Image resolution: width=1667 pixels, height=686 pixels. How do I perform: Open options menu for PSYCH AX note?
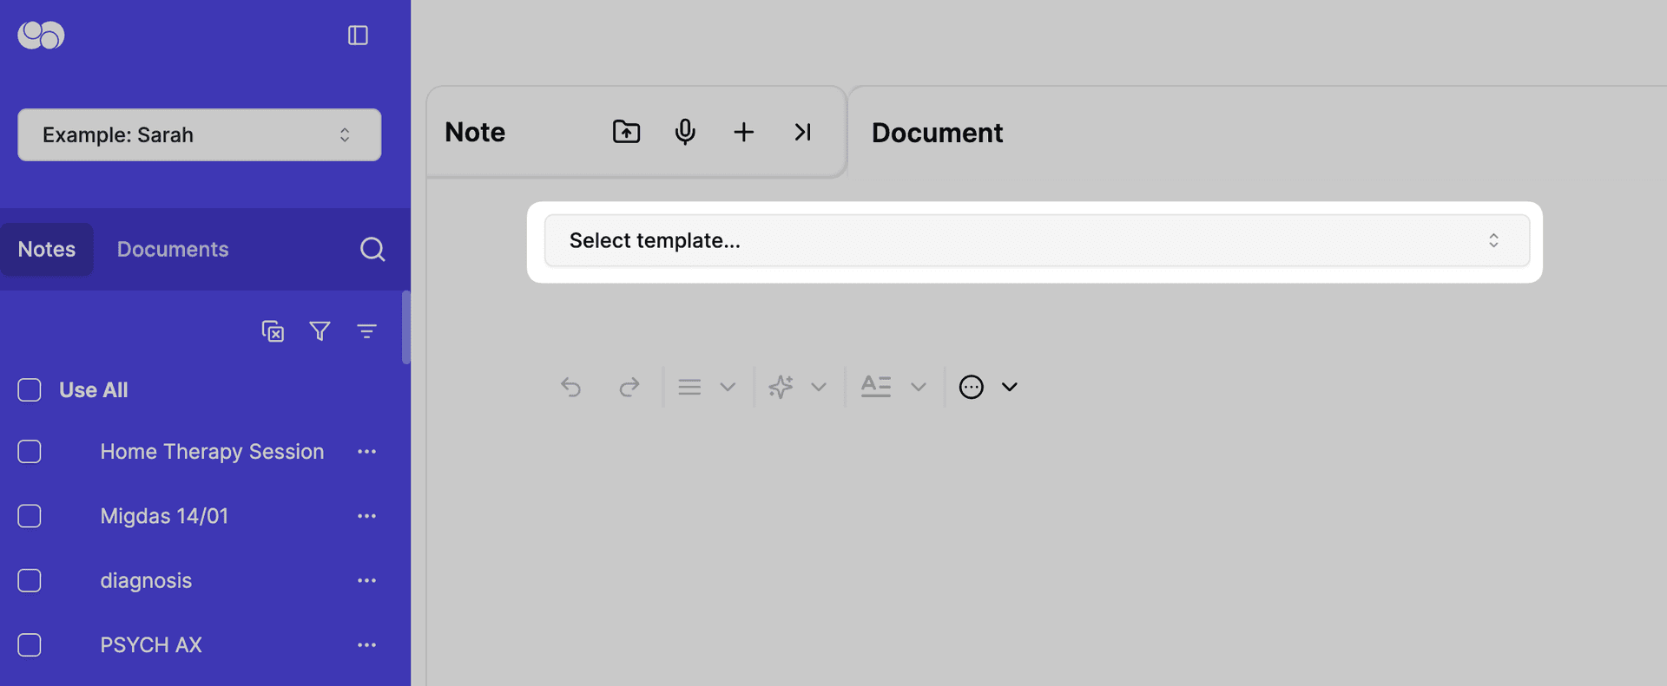pyautogui.click(x=366, y=645)
